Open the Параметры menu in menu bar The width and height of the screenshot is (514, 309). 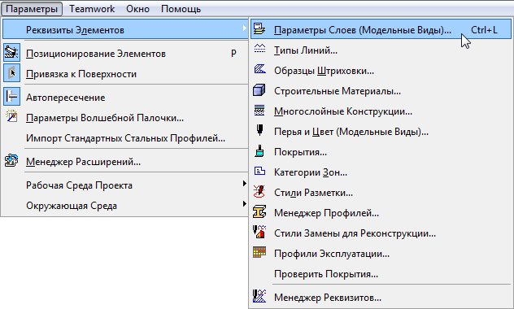(32, 9)
